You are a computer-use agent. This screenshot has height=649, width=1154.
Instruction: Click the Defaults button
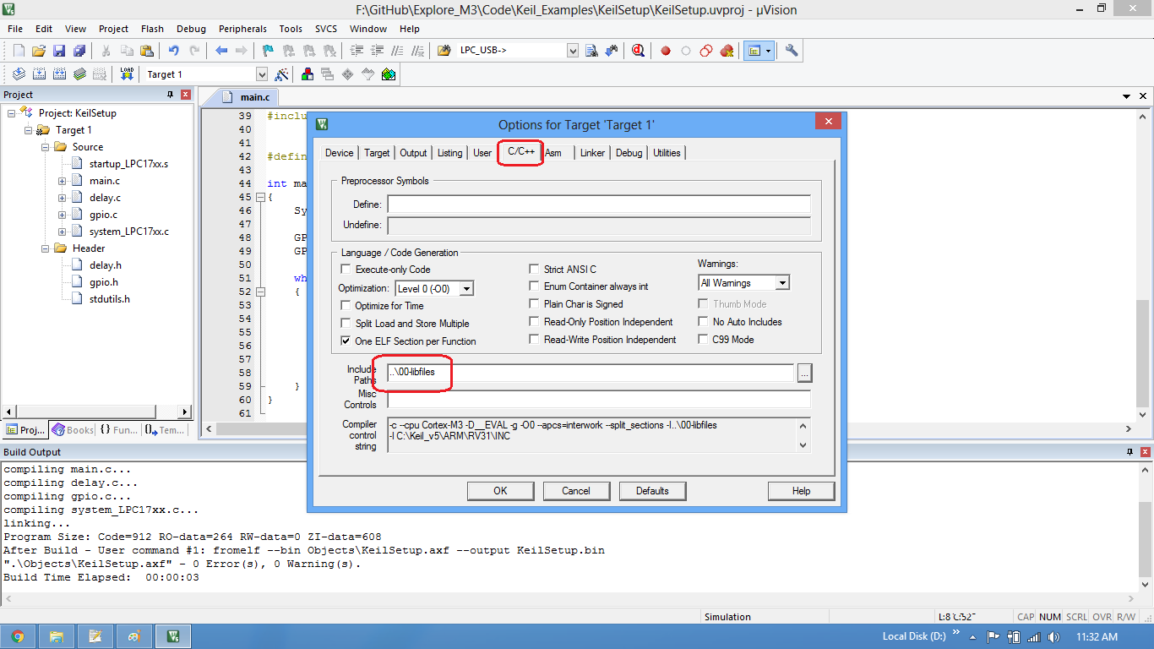click(x=652, y=491)
